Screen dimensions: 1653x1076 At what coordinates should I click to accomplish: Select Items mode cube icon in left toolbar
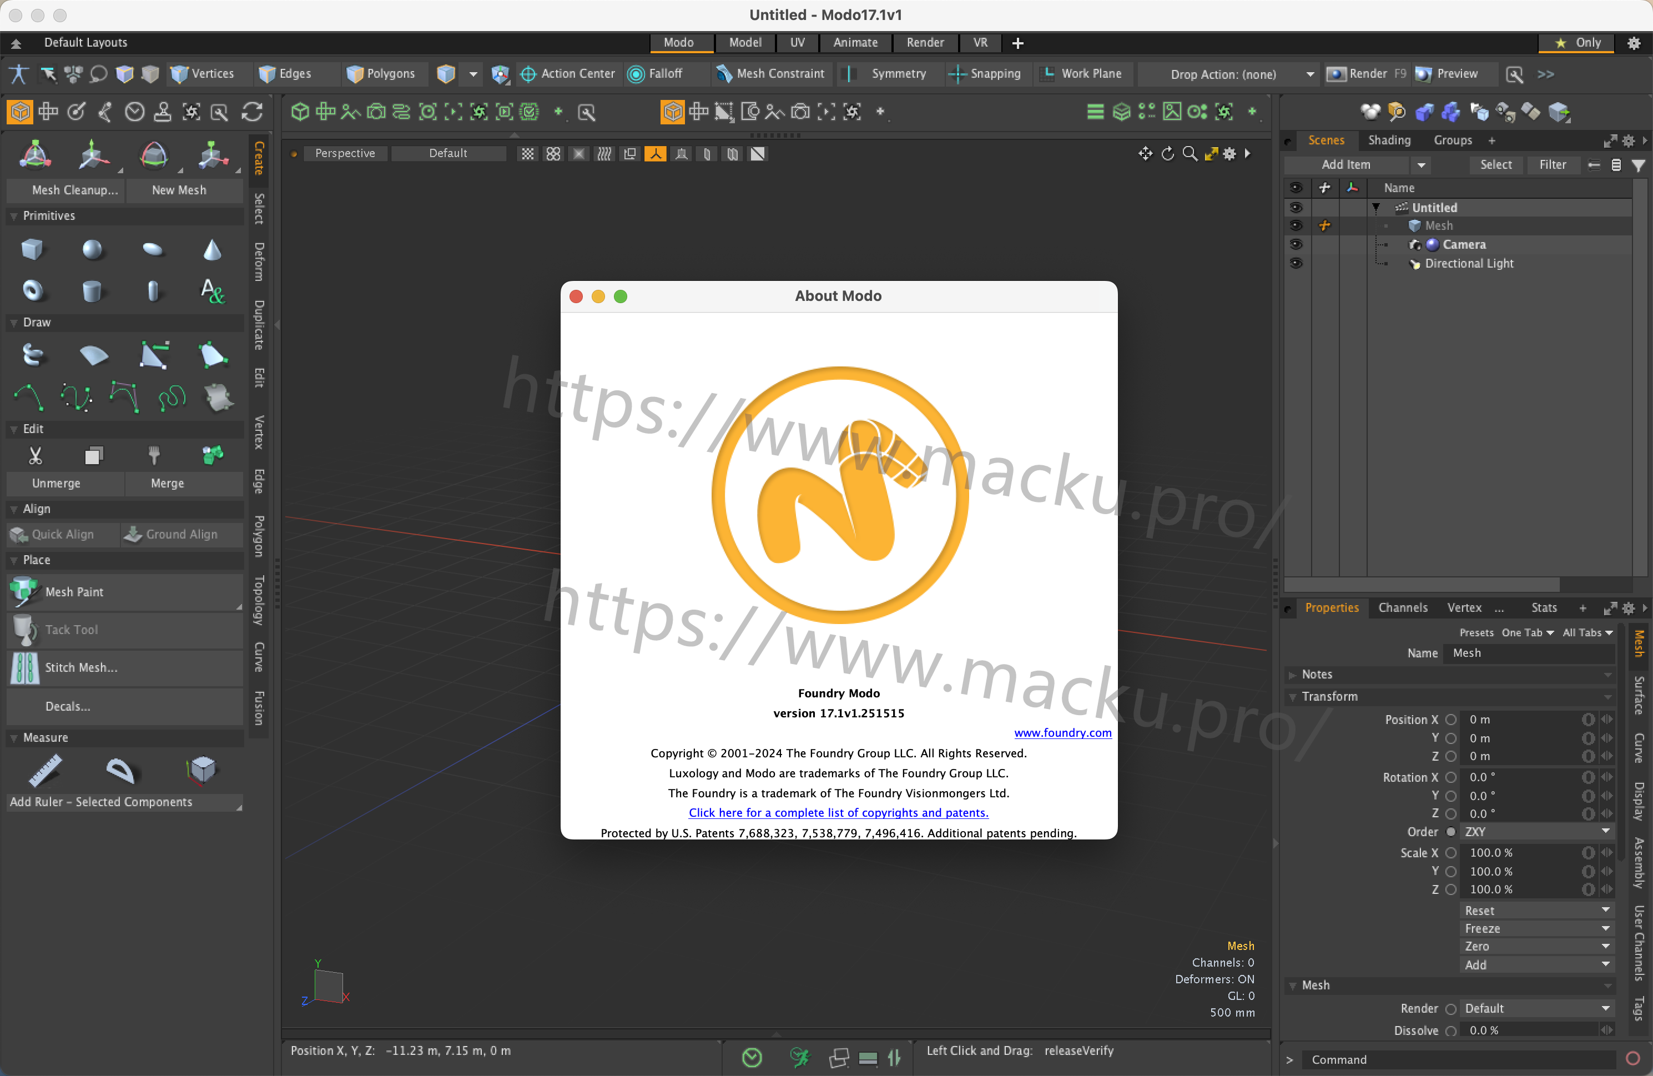(19, 112)
